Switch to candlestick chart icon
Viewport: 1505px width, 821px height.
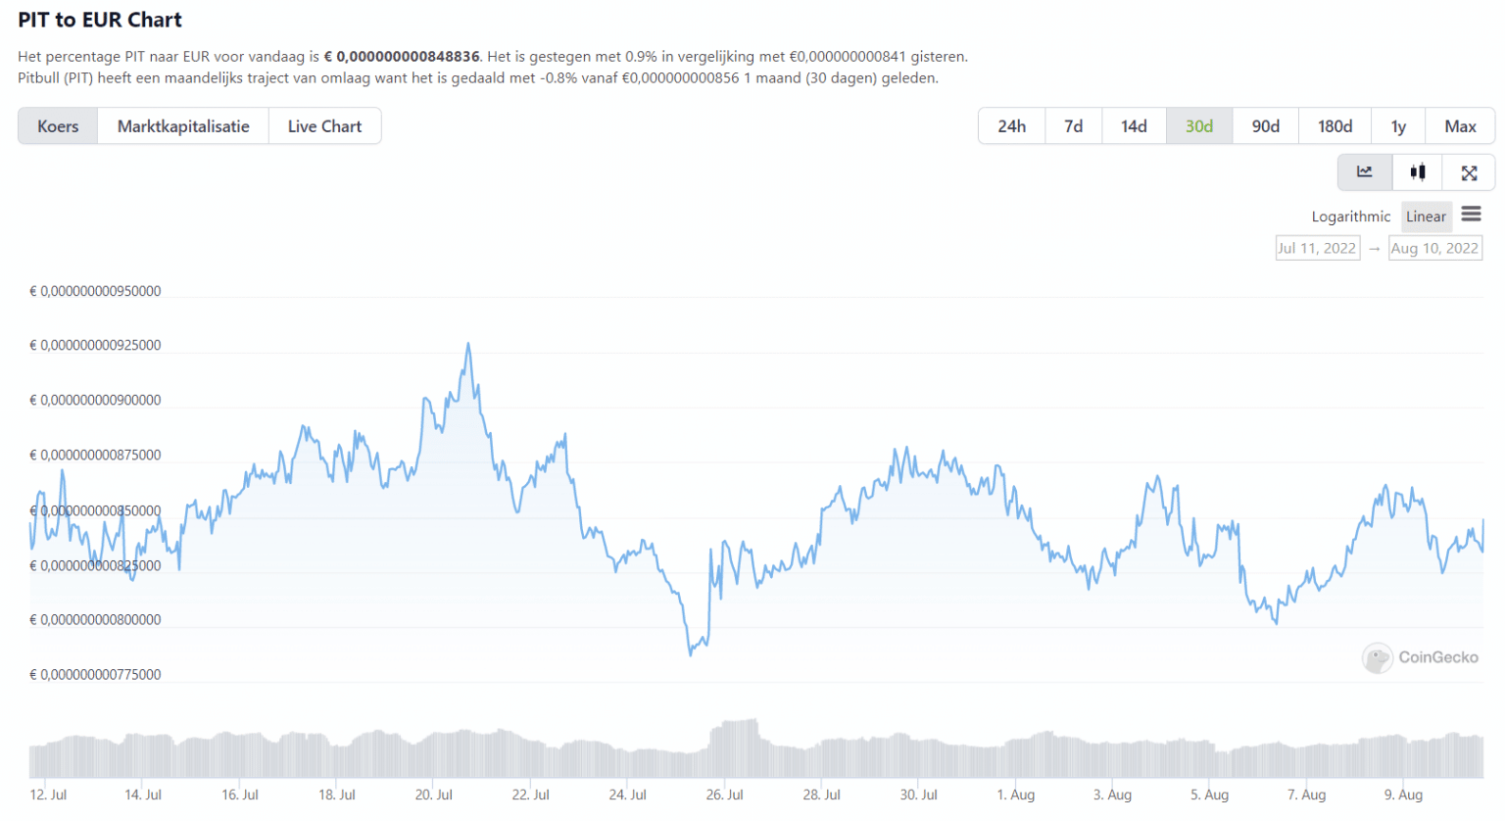[1418, 172]
